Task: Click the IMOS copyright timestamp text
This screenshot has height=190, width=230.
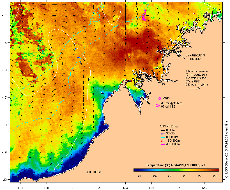Action: [x=226, y=149]
